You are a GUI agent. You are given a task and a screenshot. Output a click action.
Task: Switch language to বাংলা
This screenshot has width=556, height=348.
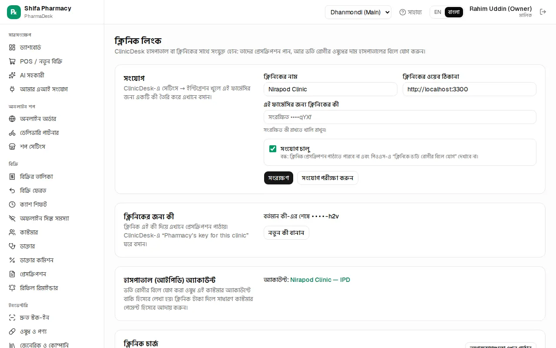point(454,12)
